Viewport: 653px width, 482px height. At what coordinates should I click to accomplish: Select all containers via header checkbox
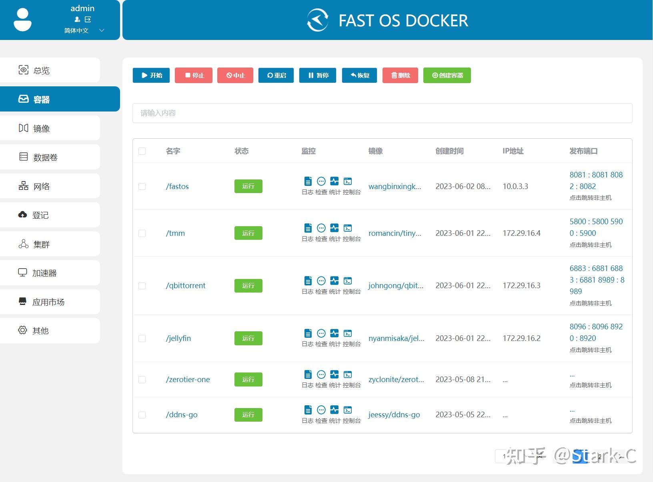(x=142, y=151)
